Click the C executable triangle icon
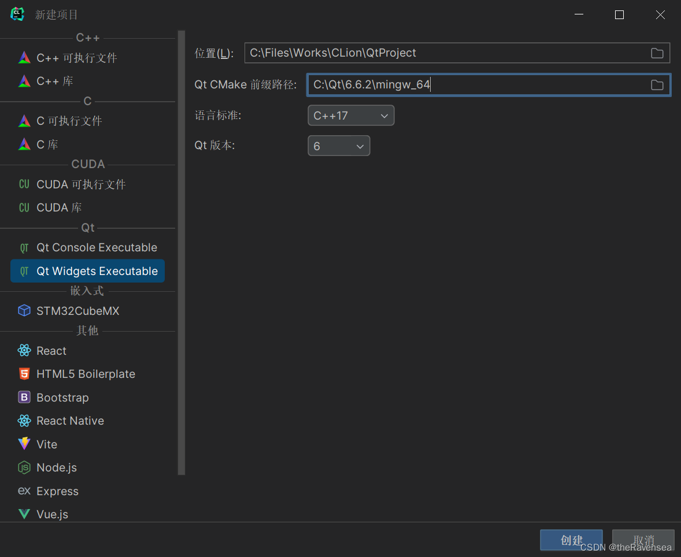The height and width of the screenshot is (557, 681). click(x=24, y=121)
